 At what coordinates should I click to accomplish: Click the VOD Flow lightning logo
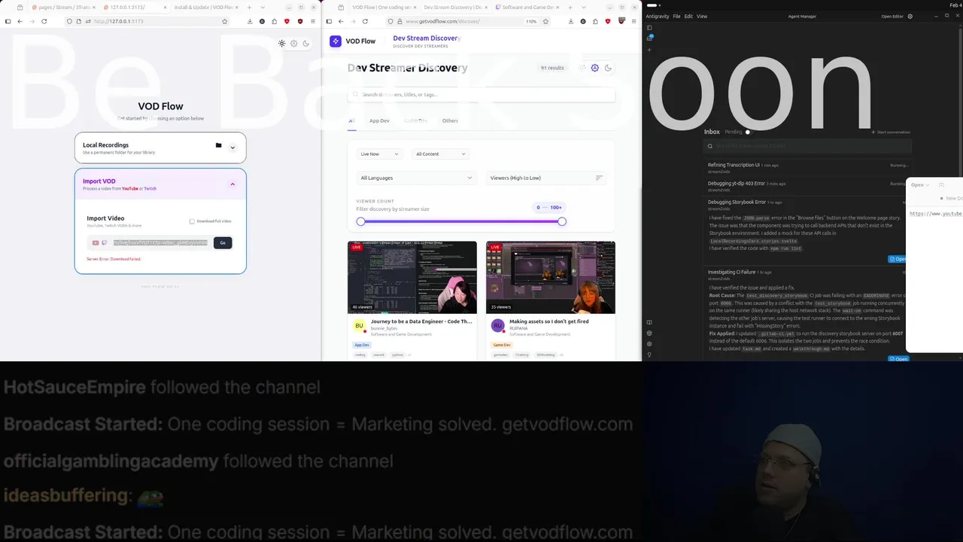click(336, 41)
